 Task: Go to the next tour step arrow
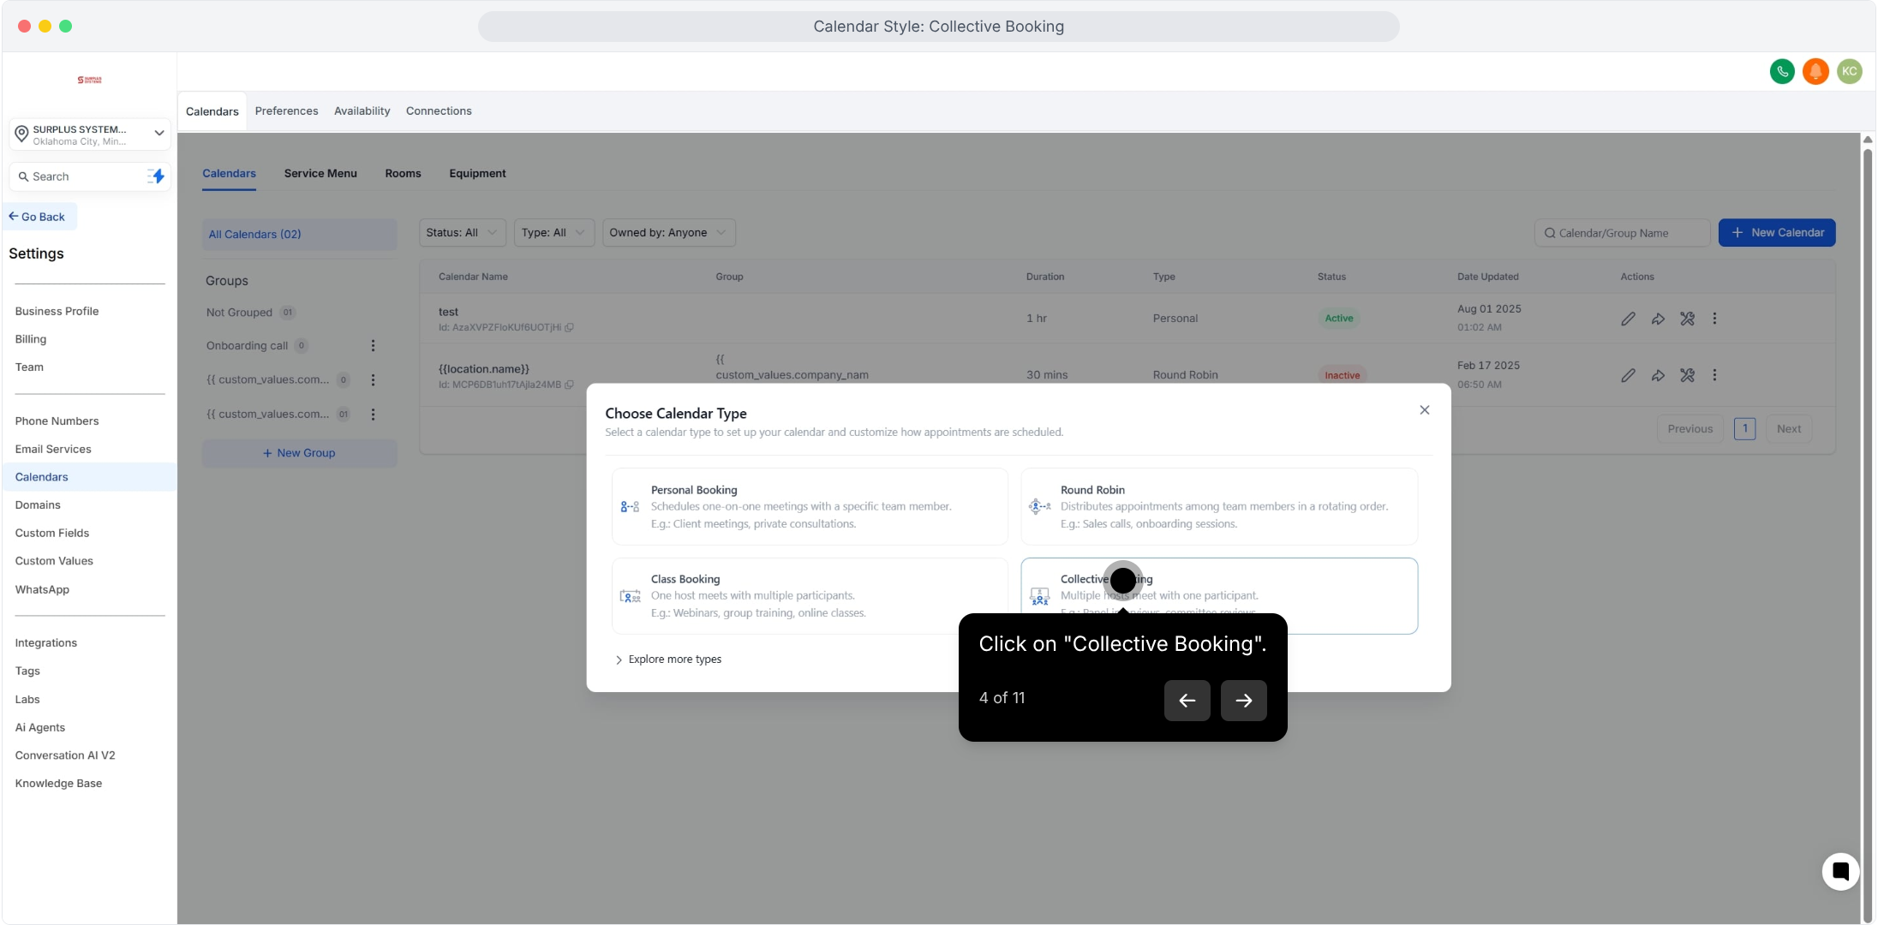point(1243,701)
